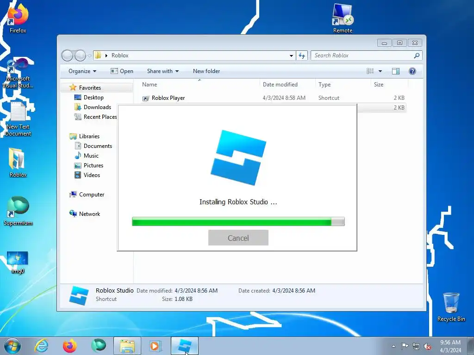Select the img0 image file on desktop
The width and height of the screenshot is (474, 355).
pyautogui.click(x=18, y=262)
